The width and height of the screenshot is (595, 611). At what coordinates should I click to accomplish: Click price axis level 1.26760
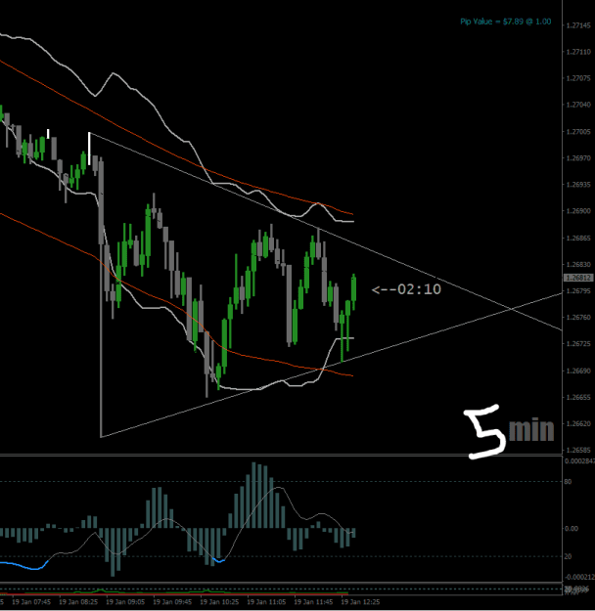pyautogui.click(x=577, y=317)
